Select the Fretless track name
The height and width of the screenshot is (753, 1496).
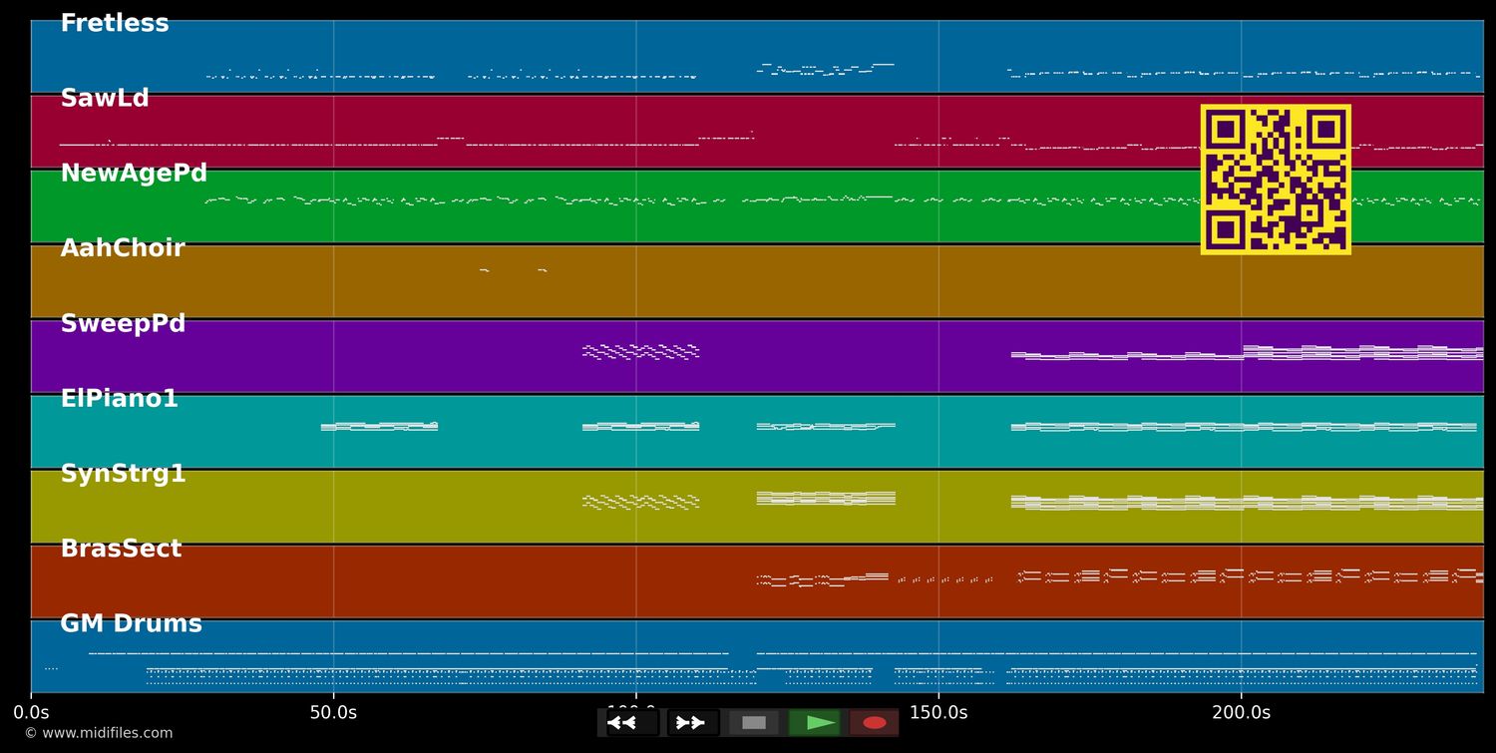(114, 22)
